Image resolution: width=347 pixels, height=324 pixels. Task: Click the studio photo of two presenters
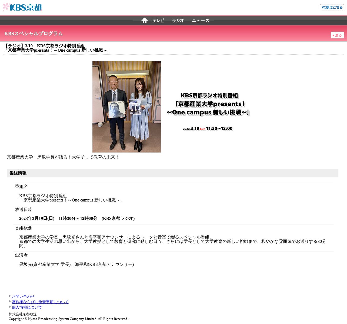126,107
